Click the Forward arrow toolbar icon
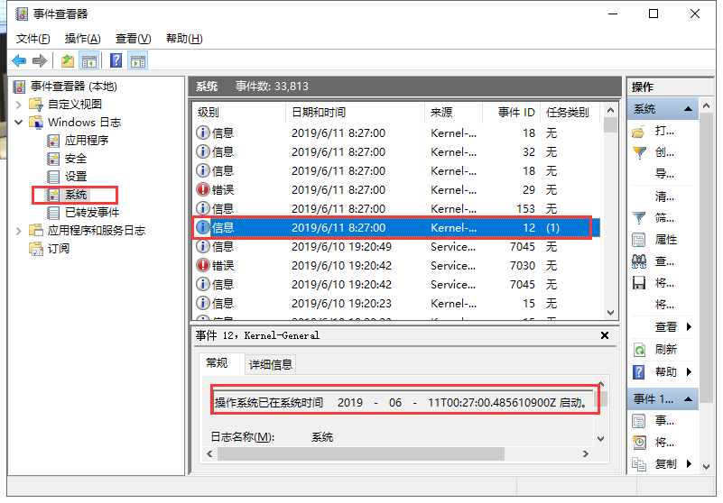Screen dimensions: 723x503 point(40,60)
